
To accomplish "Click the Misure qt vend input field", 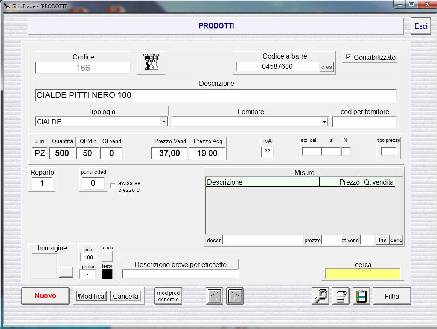I will coord(367,240).
